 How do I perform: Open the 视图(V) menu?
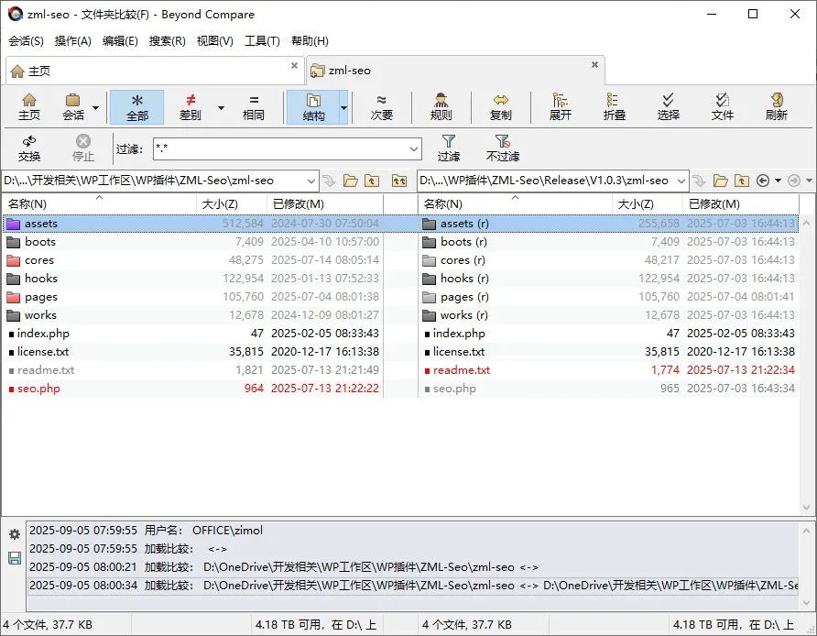(x=214, y=40)
